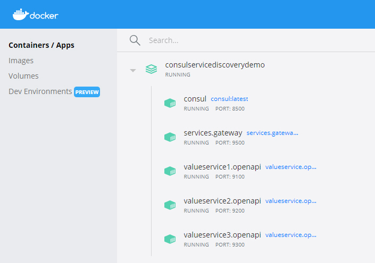Image resolution: width=375 pixels, height=263 pixels.
Task: Select the consulservicediscoverydemo app name
Action: point(215,65)
